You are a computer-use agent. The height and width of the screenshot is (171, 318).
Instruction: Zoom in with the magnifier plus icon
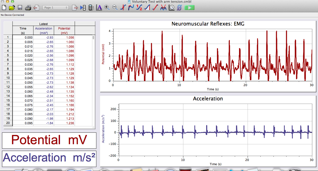pyautogui.click(x=107, y=8)
